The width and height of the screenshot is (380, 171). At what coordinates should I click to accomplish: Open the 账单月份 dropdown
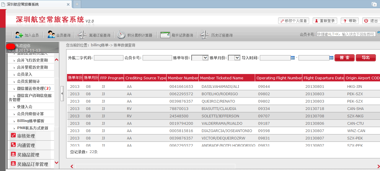[x=234, y=58]
